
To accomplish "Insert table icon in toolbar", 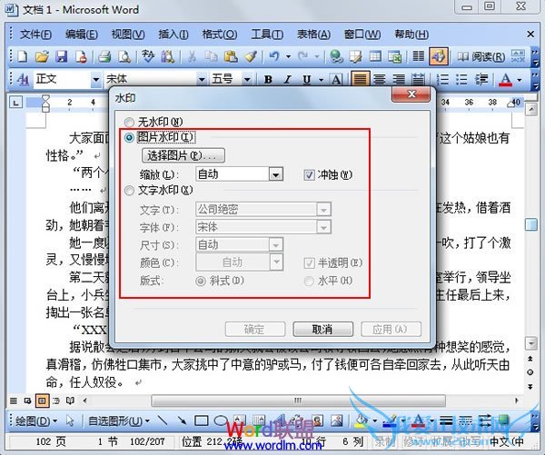I will tap(375, 56).
